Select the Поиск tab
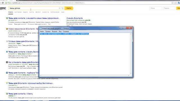Image resolution: width=180 pixels, height=101 pixels. (11, 12)
